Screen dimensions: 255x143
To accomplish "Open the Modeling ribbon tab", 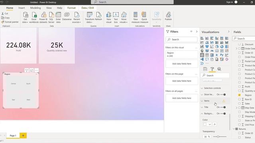I will pos(35,8).
